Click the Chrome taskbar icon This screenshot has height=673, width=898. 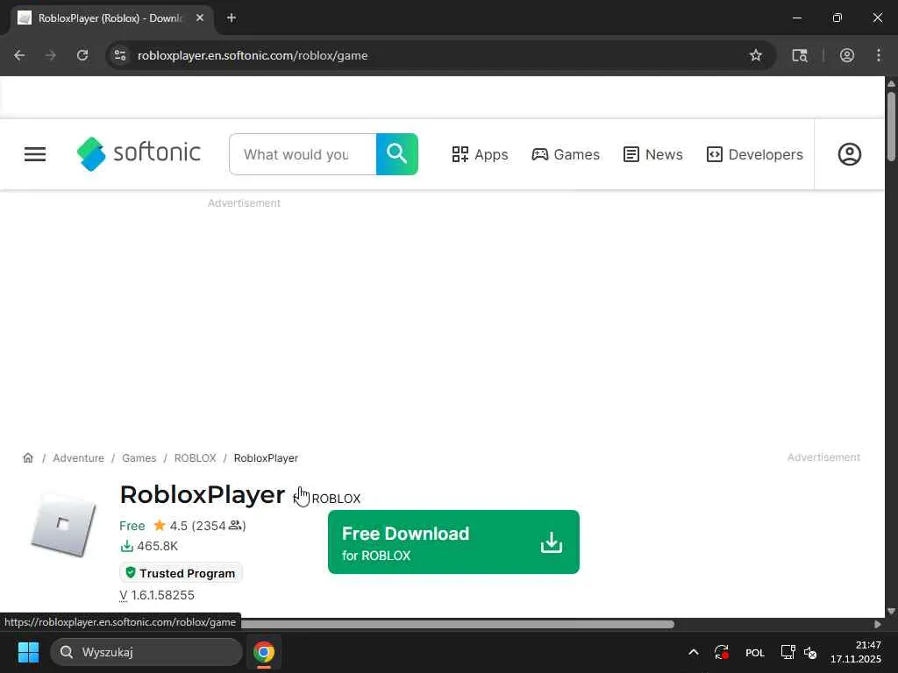[264, 652]
